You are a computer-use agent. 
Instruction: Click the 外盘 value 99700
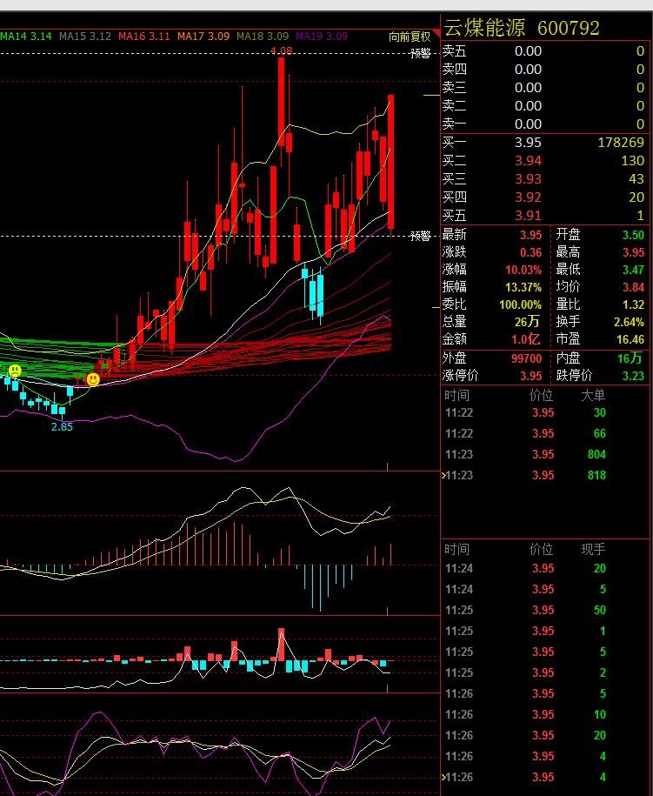[x=527, y=358]
